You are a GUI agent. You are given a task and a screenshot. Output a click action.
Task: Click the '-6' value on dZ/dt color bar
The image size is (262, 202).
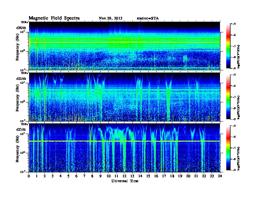click(x=234, y=137)
